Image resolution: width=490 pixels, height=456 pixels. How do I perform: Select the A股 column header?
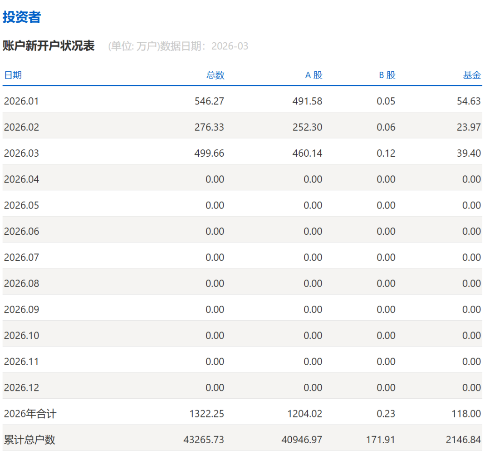click(314, 75)
